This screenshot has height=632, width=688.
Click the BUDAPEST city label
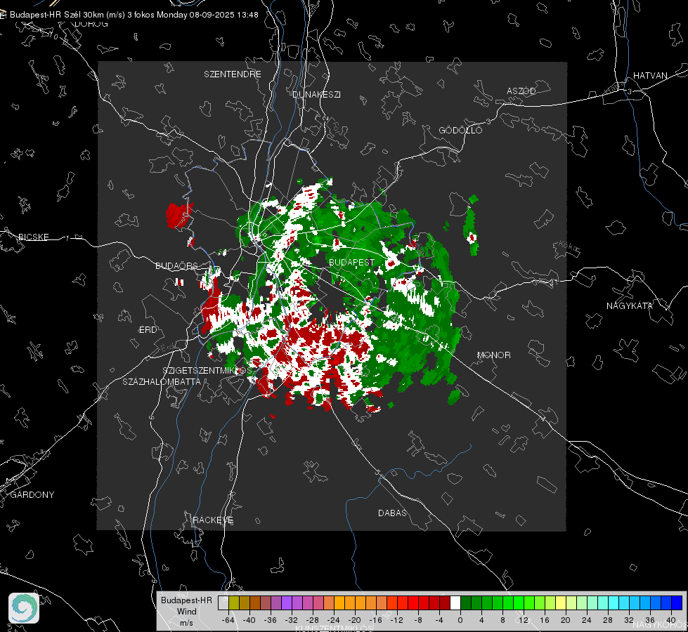(351, 262)
